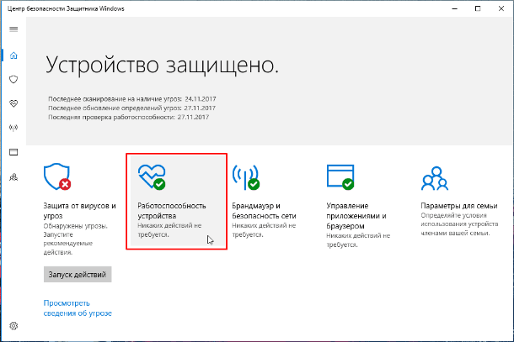
Task: Open Firewall network antenna icon in sidebar
Action: tap(13, 128)
